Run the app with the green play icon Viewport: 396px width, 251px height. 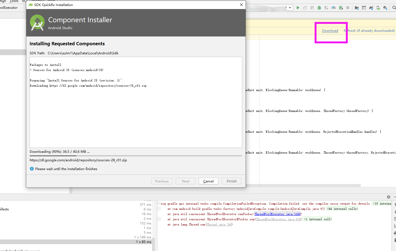(298, 8)
